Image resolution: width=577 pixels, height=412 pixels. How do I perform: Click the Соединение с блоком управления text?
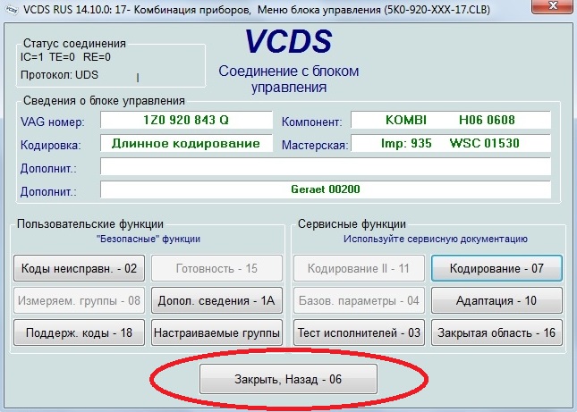(288, 79)
